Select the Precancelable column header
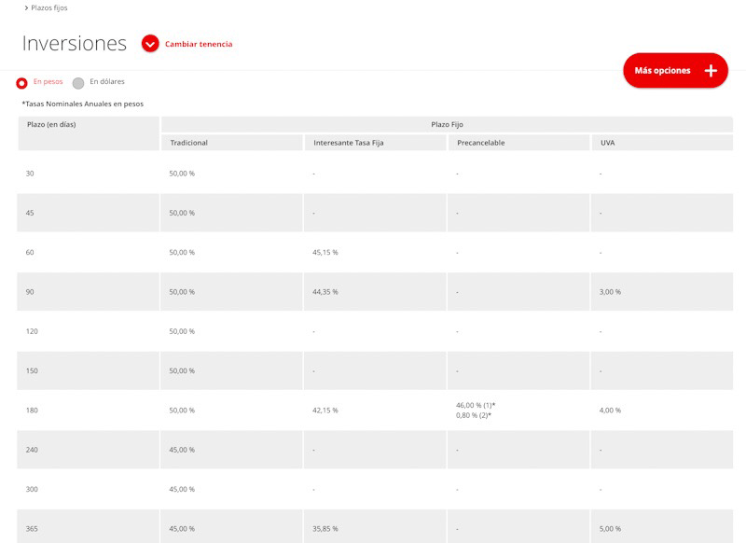This screenshot has height=543, width=746. [x=481, y=143]
